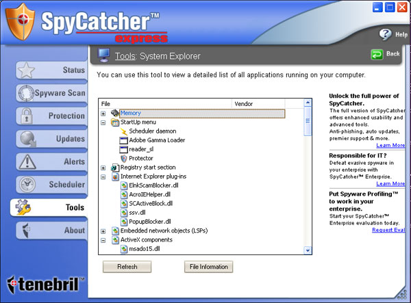
Task: Click the ElnkScamBlocker.dll file icon
Action: 124,185
